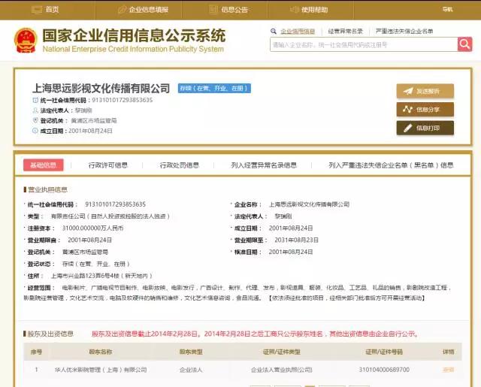Open 导航 at the top right
Screen dimensions: 481x387
tap(447, 10)
